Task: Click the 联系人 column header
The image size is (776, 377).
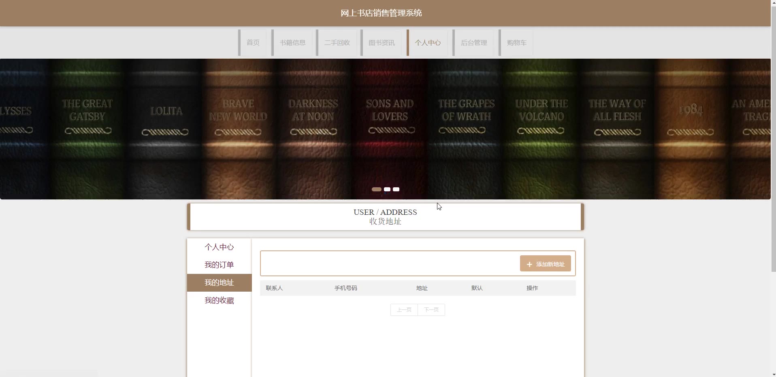Action: coord(274,288)
